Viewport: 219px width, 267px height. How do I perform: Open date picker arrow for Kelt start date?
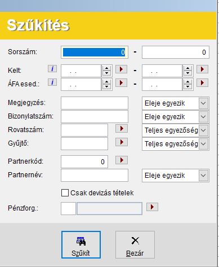tap(121, 69)
